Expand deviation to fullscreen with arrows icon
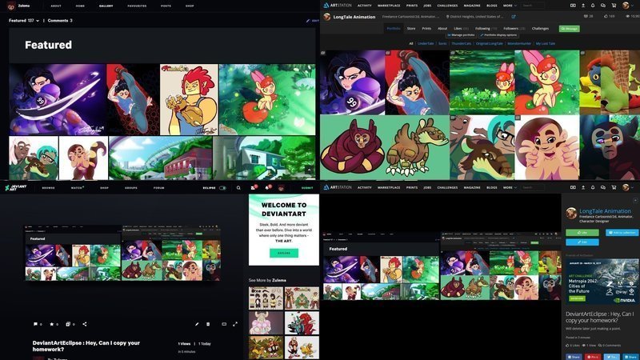The image size is (640, 360). [234, 324]
